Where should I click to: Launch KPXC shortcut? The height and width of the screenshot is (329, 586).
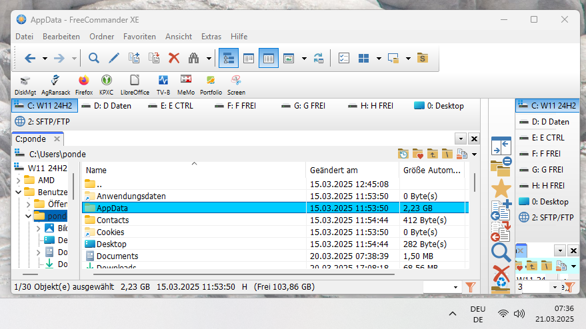pos(106,85)
